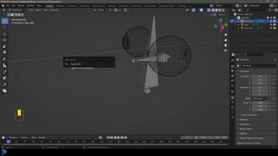The width and height of the screenshot is (278, 156).
Task: Open the File menu
Action: 7,6
